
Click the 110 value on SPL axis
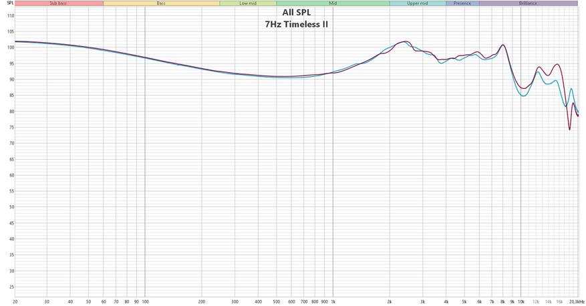(x=11, y=15)
